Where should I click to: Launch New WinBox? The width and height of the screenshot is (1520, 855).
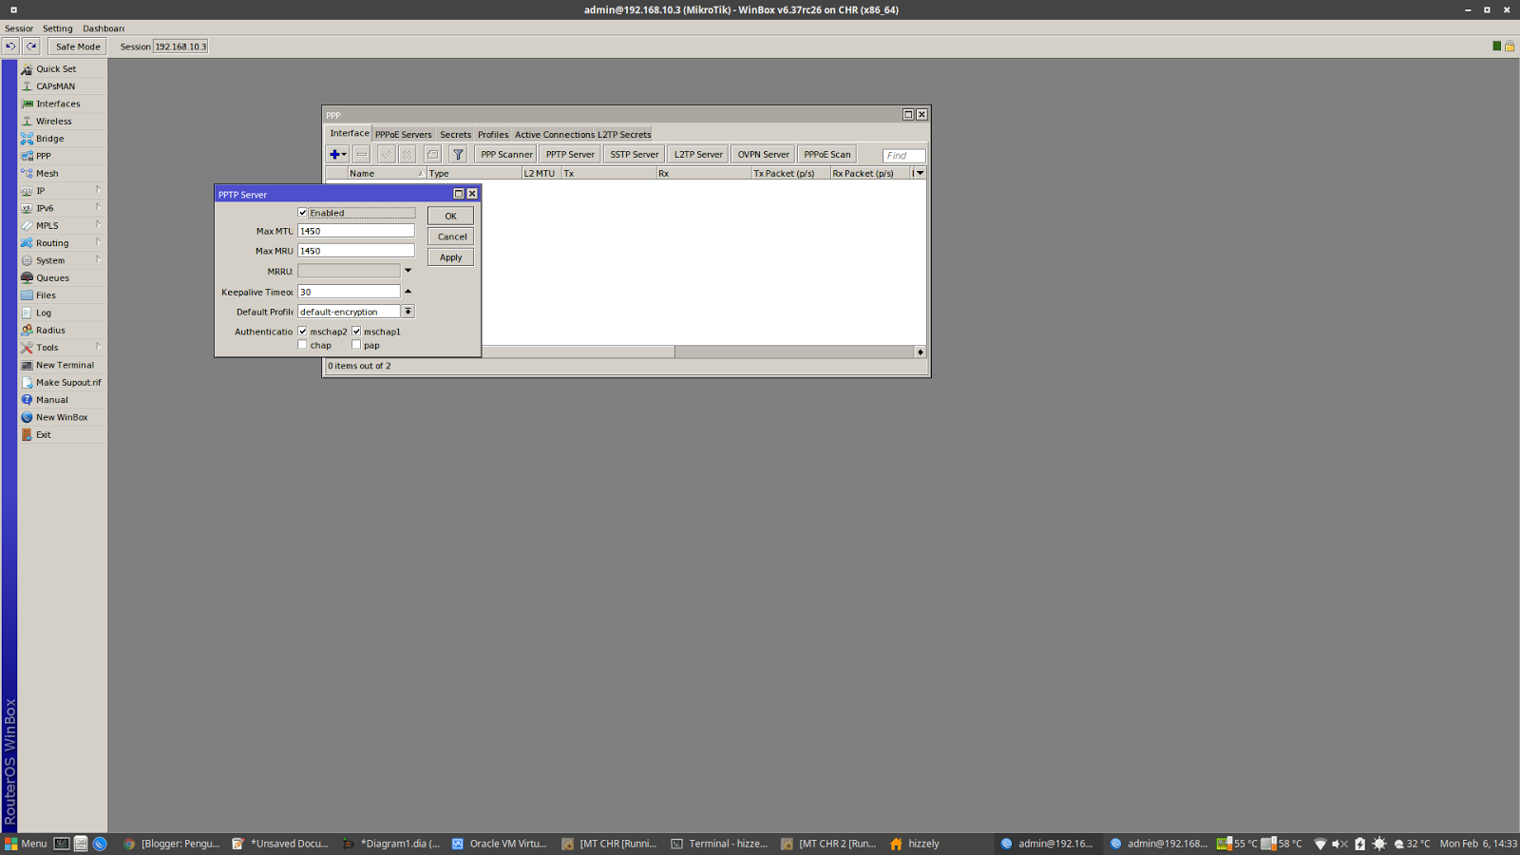pos(63,417)
